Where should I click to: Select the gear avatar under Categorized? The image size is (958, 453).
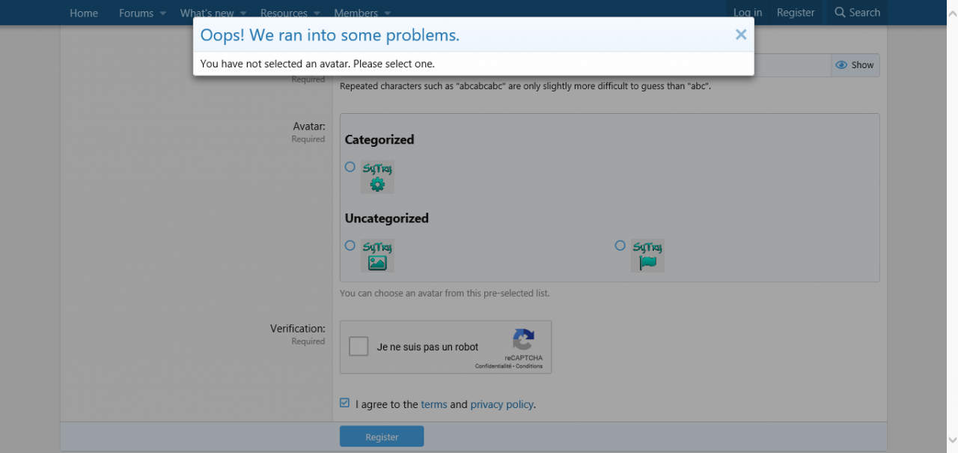tap(350, 167)
